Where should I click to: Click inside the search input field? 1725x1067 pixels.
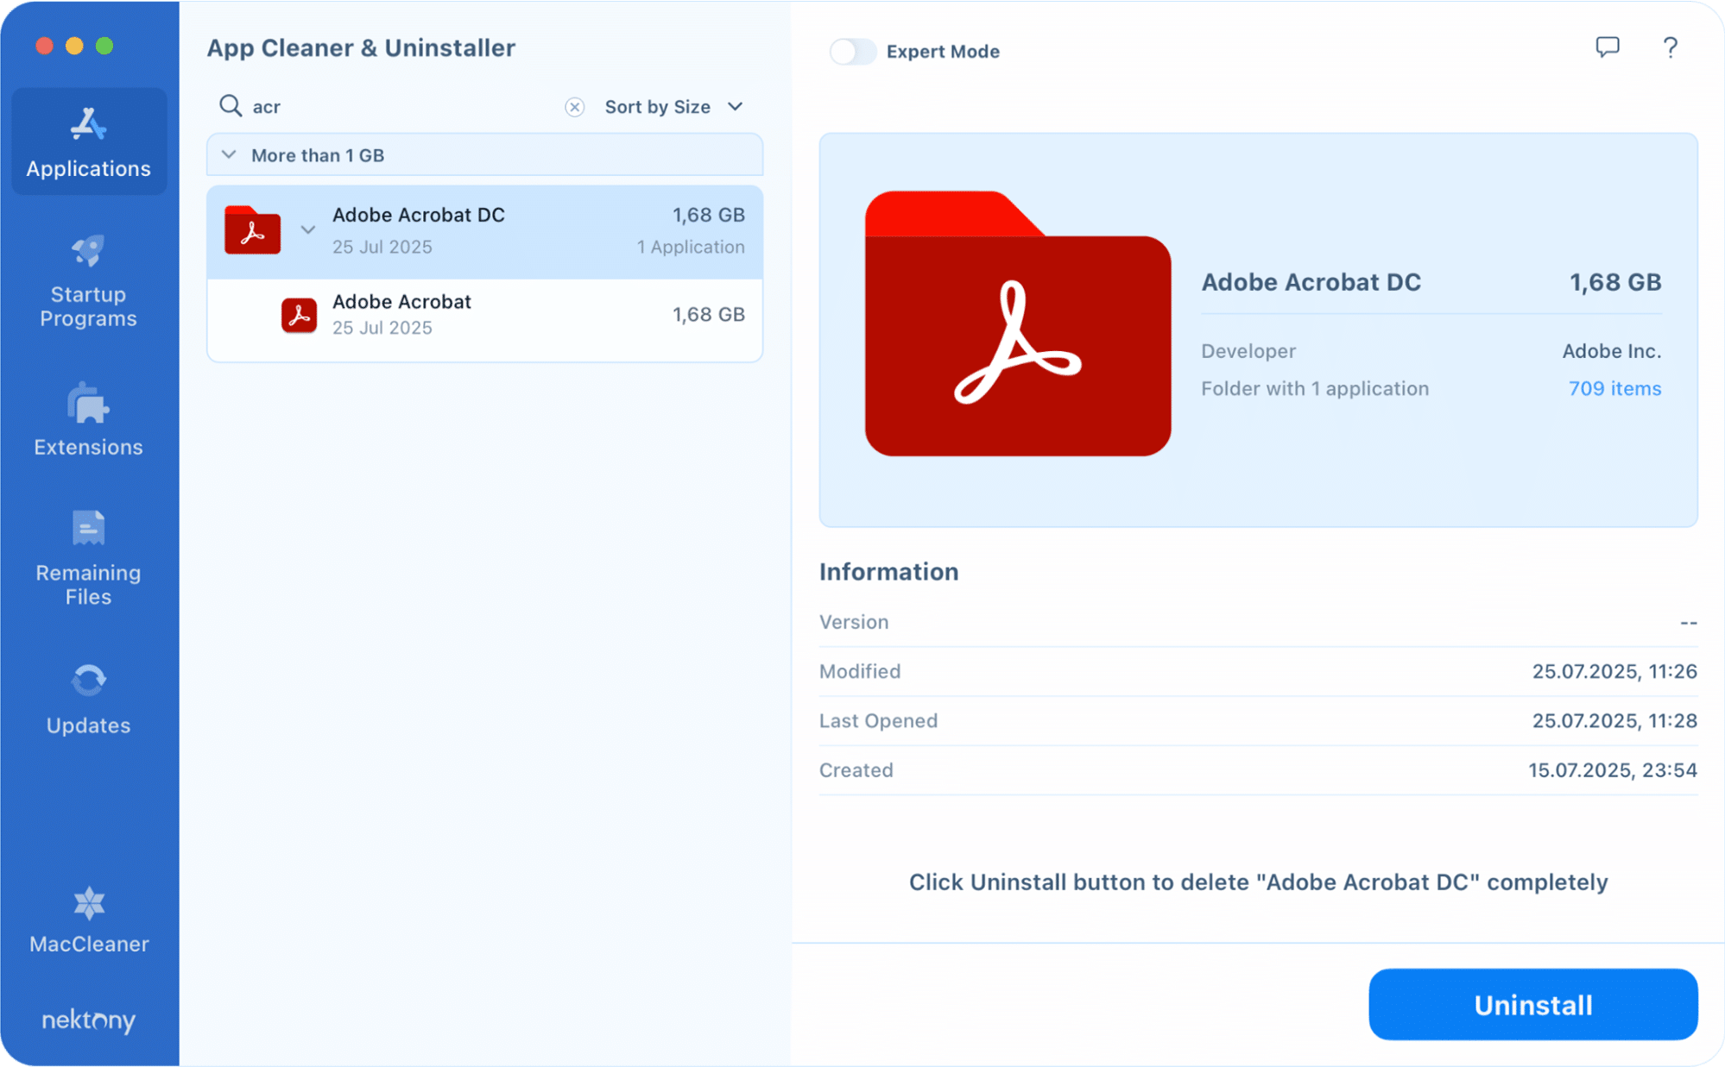coord(363,106)
